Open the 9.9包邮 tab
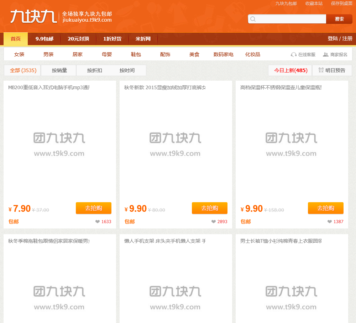Image resolution: width=356 pixels, height=323 pixels. pos(44,39)
